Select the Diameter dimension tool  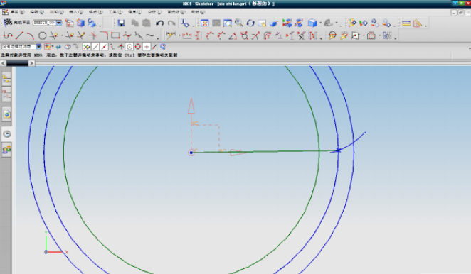[244, 35]
